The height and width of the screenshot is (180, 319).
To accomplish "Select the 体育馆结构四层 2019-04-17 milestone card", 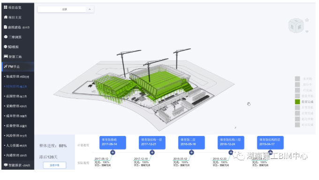I will pyautogui.click(x=270, y=142).
